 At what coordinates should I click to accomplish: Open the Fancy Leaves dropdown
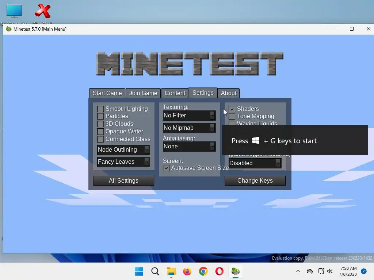(x=123, y=162)
